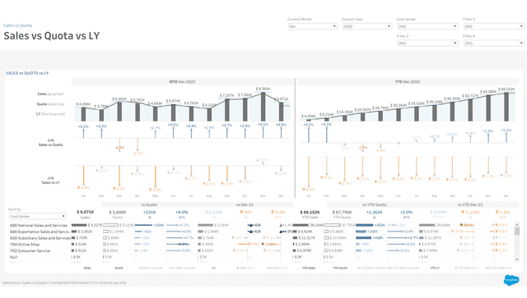
Task: Select the 702-Consumer Service row
Action: pos(30,250)
